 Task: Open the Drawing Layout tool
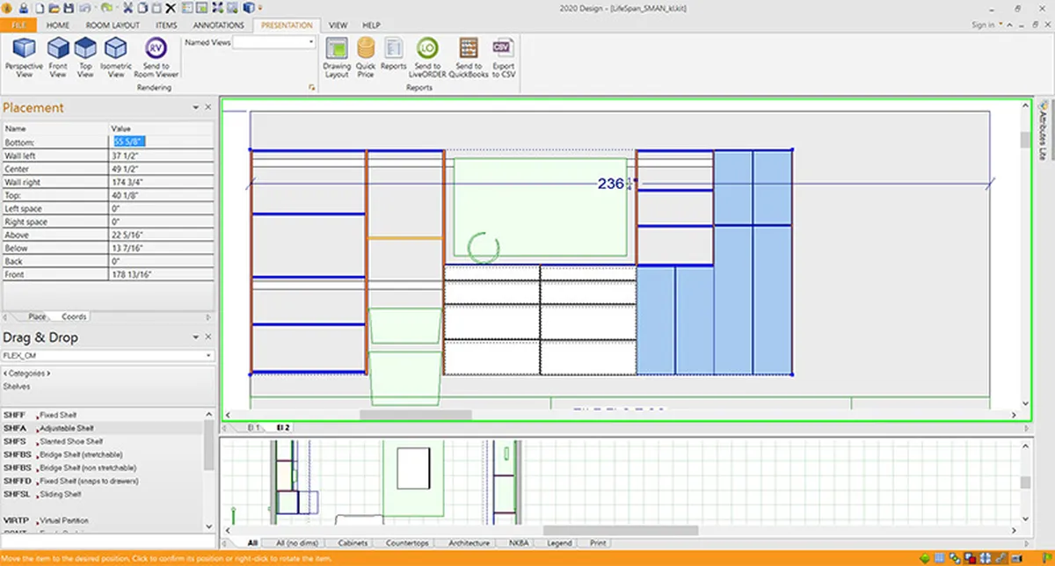tap(337, 57)
